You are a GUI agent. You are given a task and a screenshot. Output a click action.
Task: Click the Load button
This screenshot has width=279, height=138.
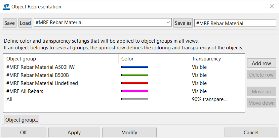click(25, 23)
